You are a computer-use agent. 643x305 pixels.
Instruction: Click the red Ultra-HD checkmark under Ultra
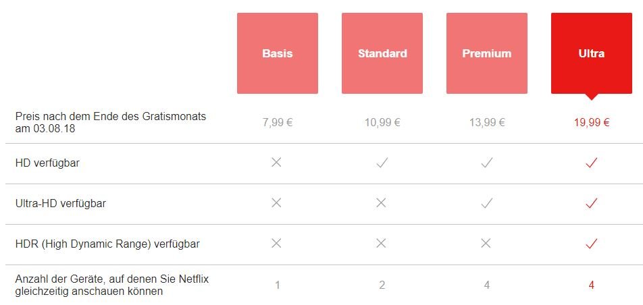point(592,203)
